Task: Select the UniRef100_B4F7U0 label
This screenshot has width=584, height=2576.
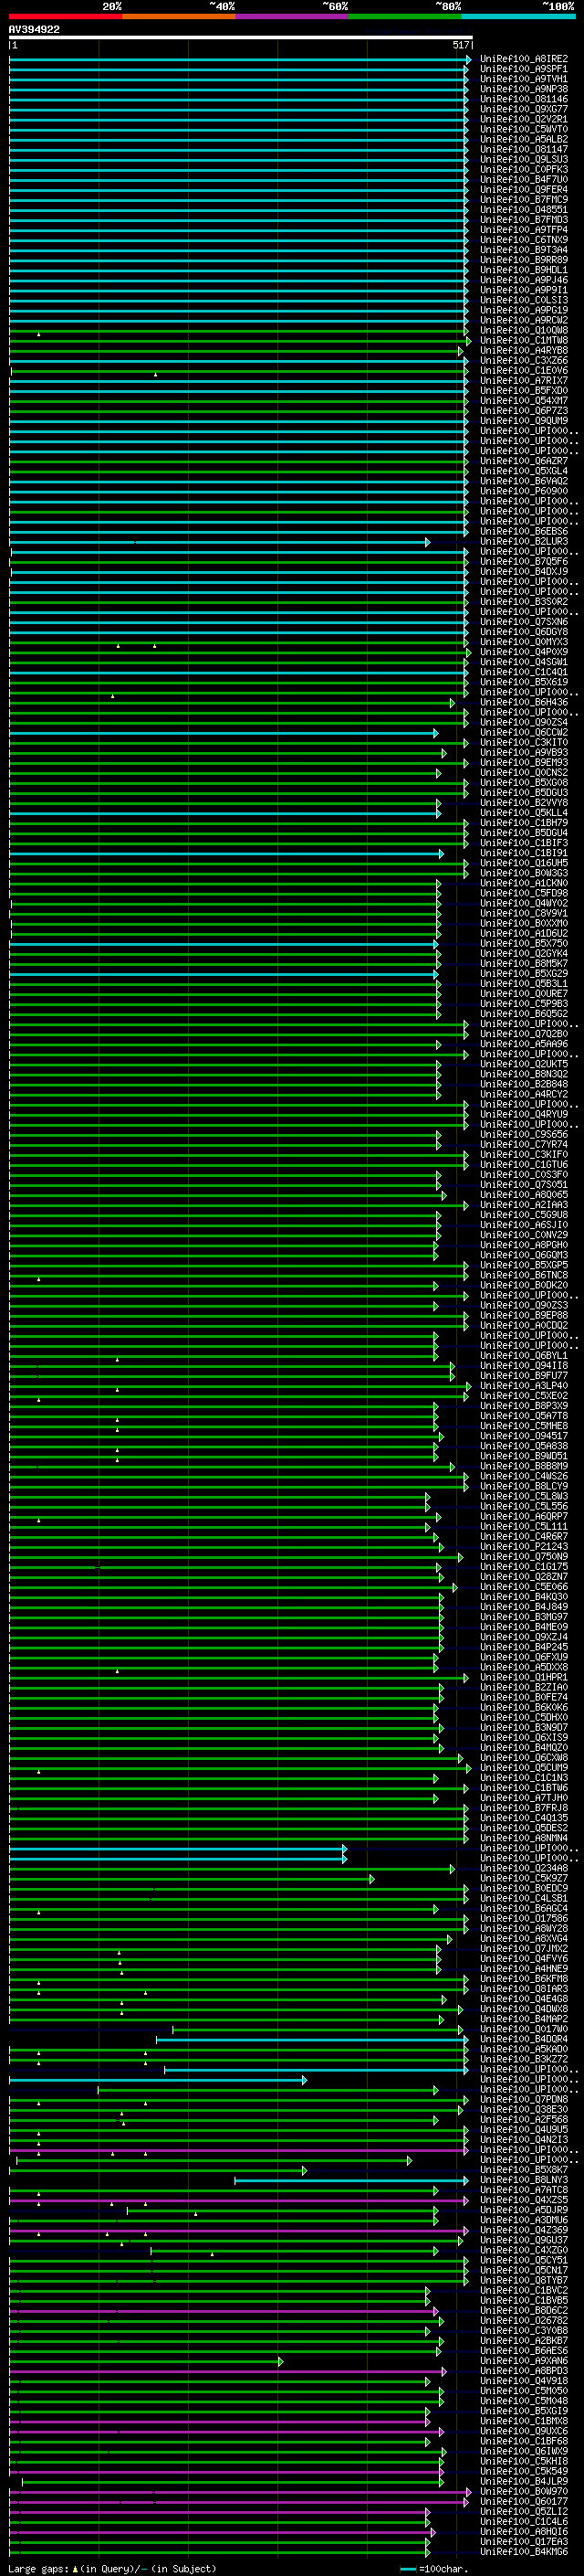Action: (524, 179)
